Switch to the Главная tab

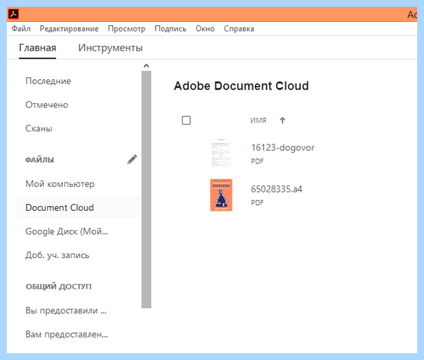tap(38, 48)
